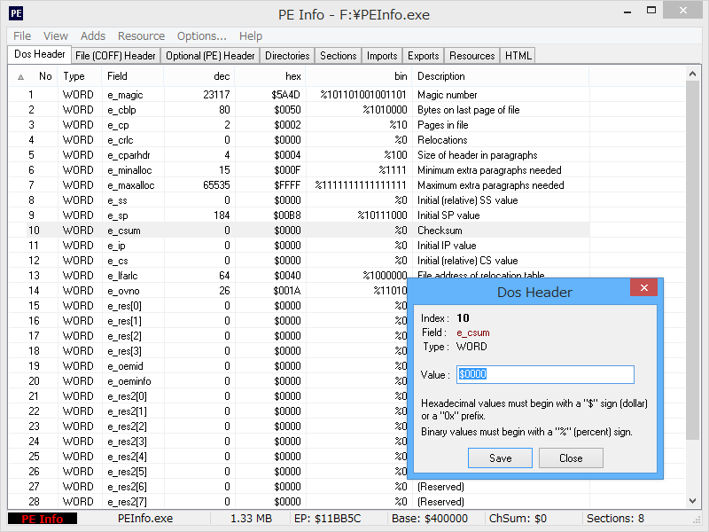This screenshot has width=709, height=532.
Task: Open the Options... menu
Action: click(x=202, y=36)
